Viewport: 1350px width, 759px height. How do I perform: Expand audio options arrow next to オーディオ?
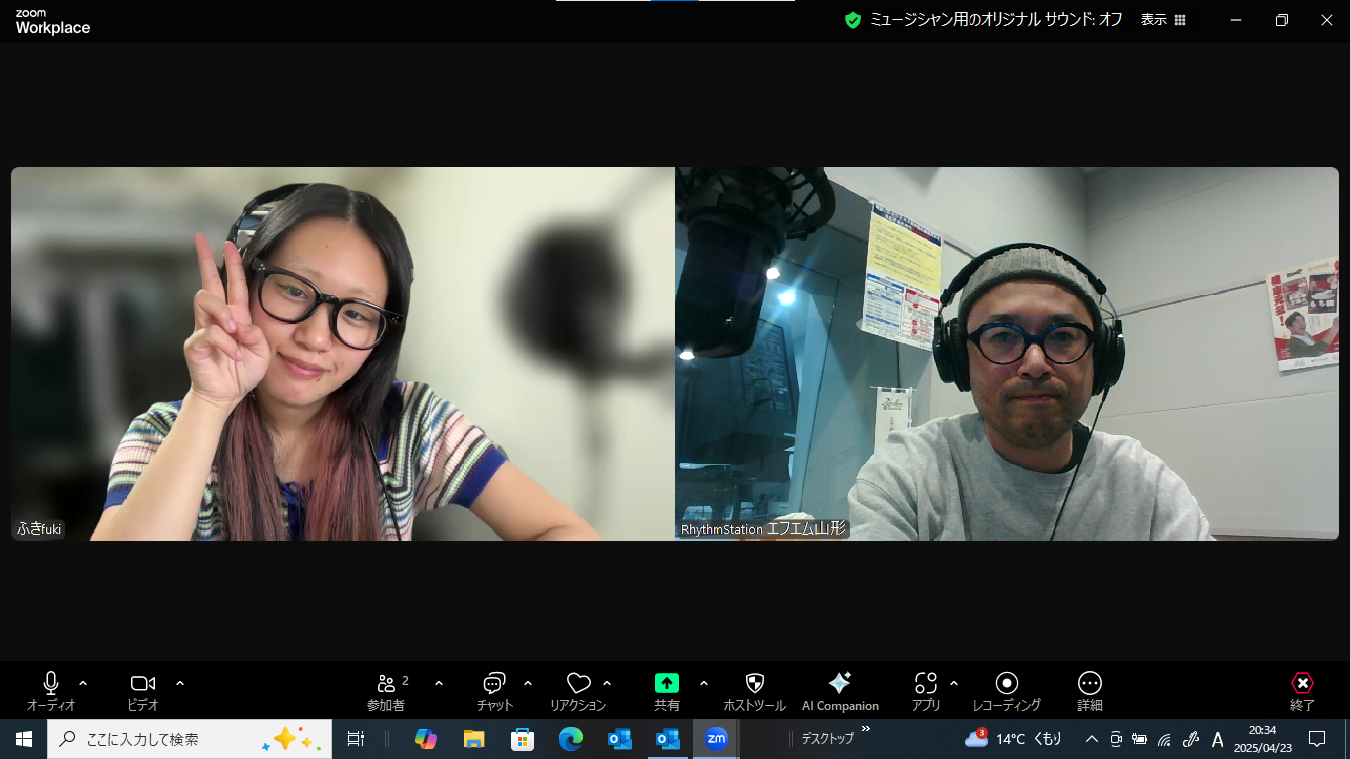(83, 683)
